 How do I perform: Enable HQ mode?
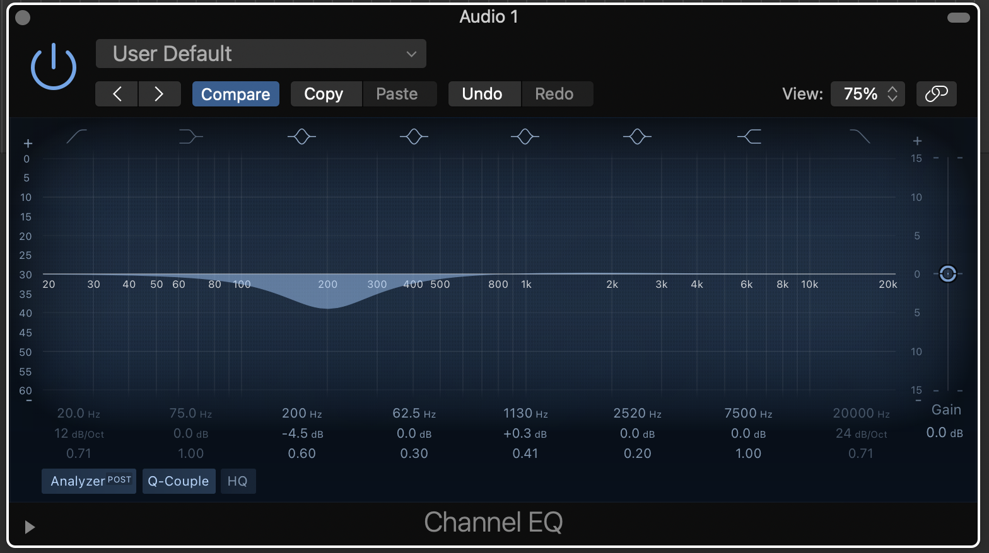tap(238, 481)
